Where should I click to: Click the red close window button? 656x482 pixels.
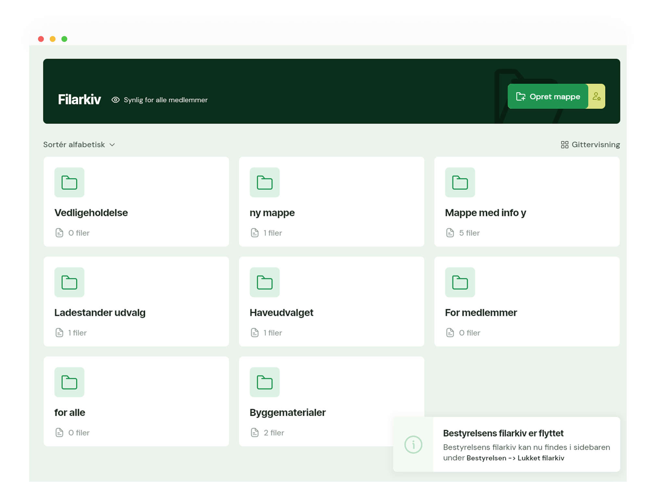click(x=41, y=39)
